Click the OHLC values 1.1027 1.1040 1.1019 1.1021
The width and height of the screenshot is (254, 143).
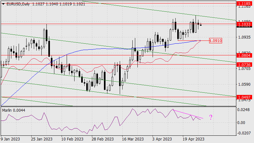(x=59, y=4)
